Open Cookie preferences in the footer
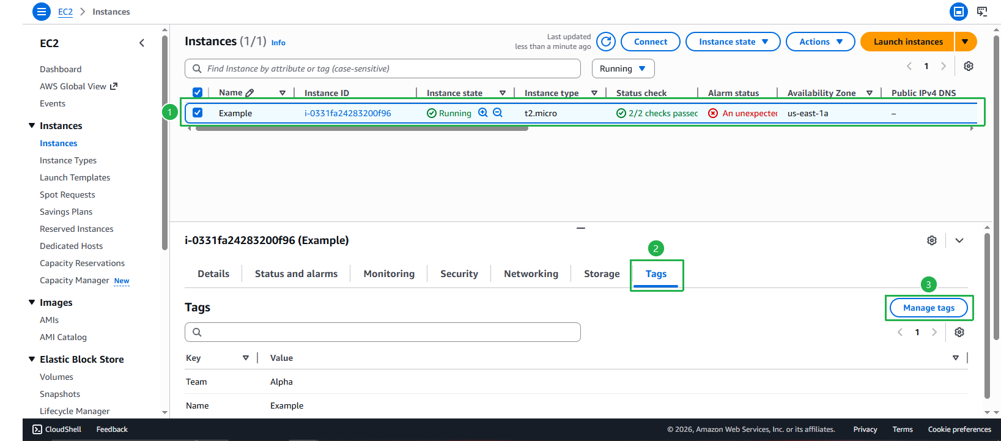The height and width of the screenshot is (441, 1001). point(959,429)
